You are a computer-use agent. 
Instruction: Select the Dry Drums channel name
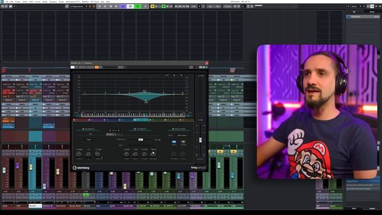tap(61, 206)
